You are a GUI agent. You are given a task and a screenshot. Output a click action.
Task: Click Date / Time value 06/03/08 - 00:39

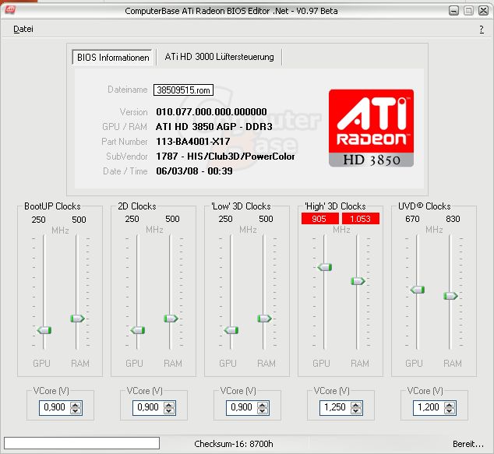[x=194, y=171]
